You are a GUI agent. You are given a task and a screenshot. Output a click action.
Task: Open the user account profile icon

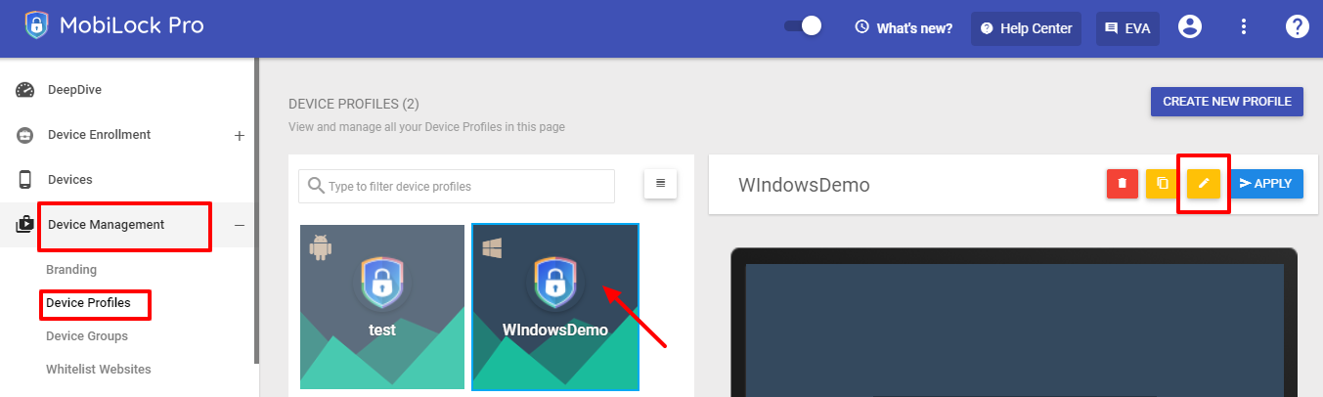click(1190, 27)
